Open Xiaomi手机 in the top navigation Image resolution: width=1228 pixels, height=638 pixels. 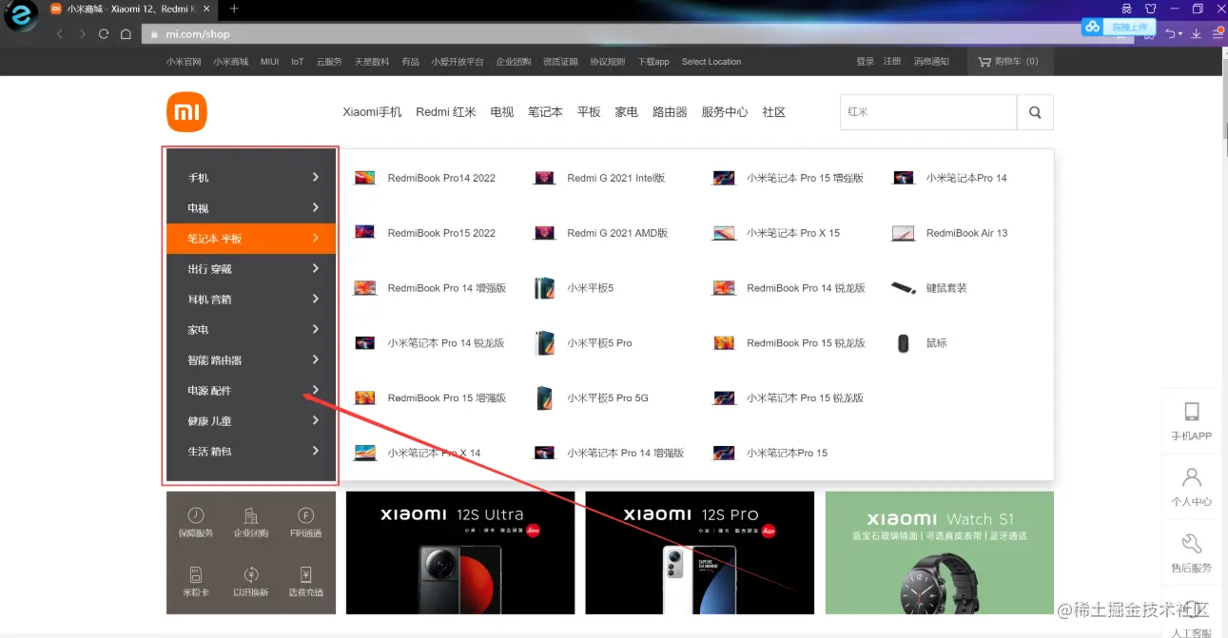373,112
